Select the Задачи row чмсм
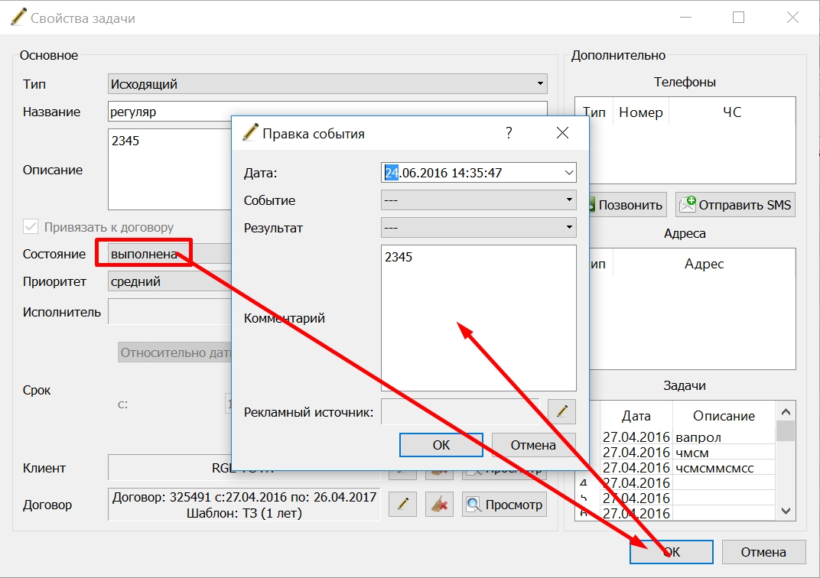Image resolution: width=820 pixels, height=578 pixels. pyautogui.click(x=687, y=452)
